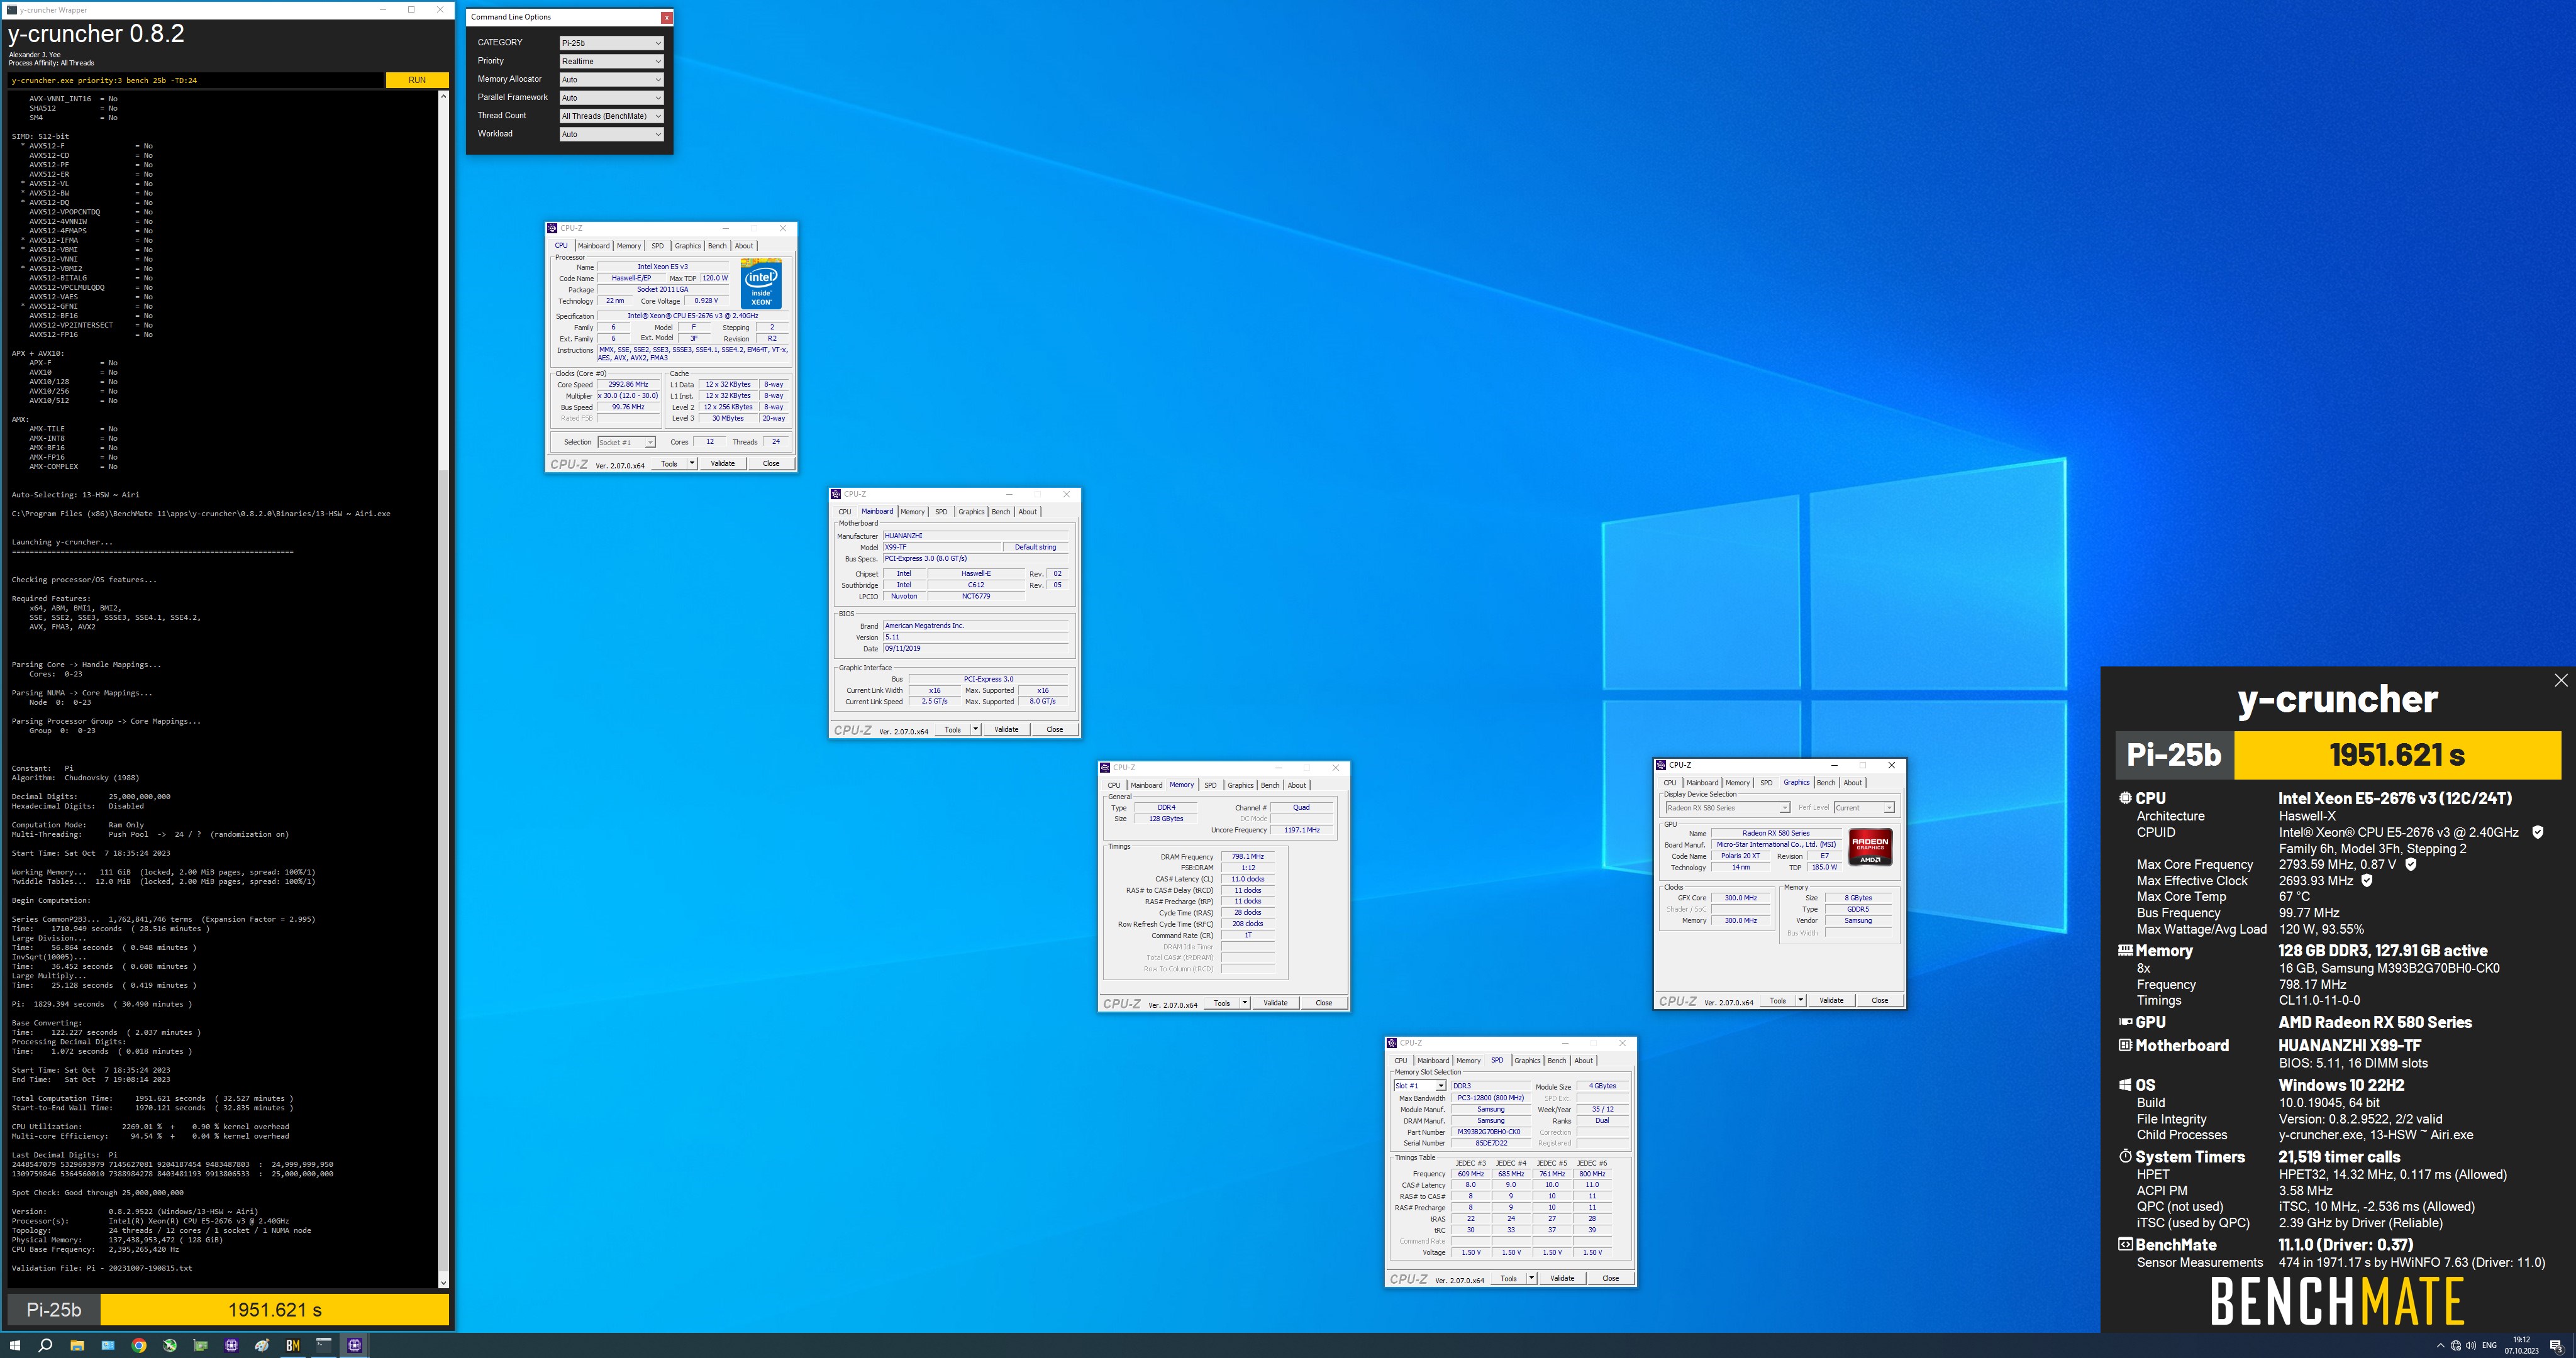Open the network status tray icon
Image resolution: width=2576 pixels, height=1358 pixels.
(2455, 1345)
